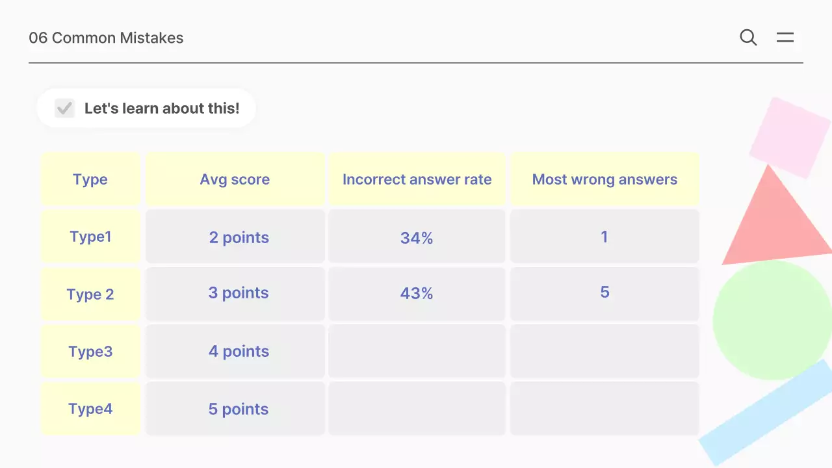Click the "Most wrong answers" header
Viewport: 832px width, 468px height.
point(604,179)
